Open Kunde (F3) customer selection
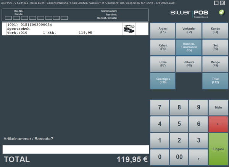Screen dimensions: 229x167 pyautogui.click(x=215, y=30)
